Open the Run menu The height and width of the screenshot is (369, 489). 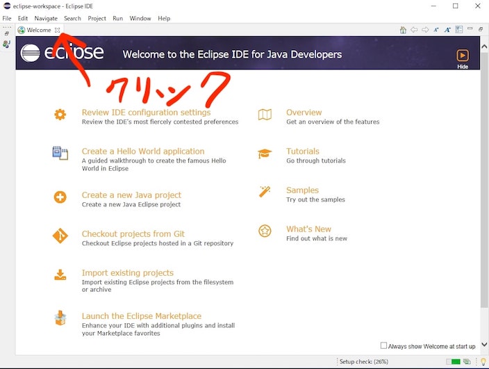[x=117, y=18]
